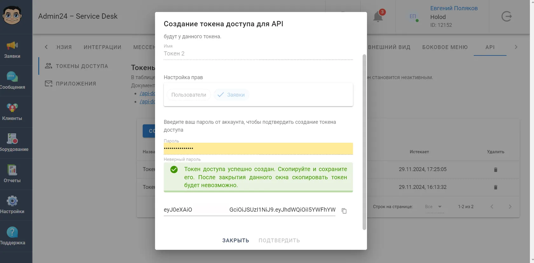This screenshot has height=263, width=534.
Task: Go to Клиенты in the sidebar
Action: coord(12,112)
